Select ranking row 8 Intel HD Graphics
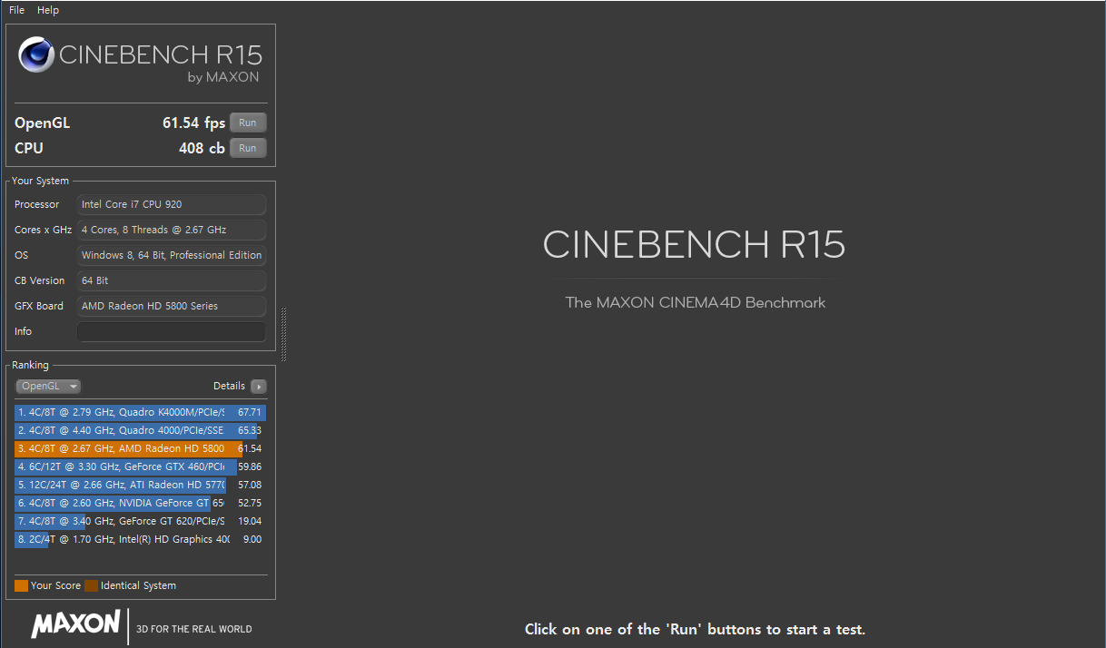Viewport: 1106px width, 648px height. pos(141,539)
